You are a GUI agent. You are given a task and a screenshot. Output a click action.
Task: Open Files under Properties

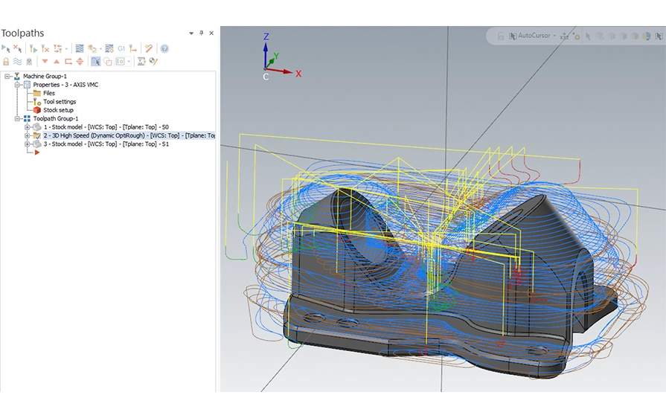tap(49, 94)
